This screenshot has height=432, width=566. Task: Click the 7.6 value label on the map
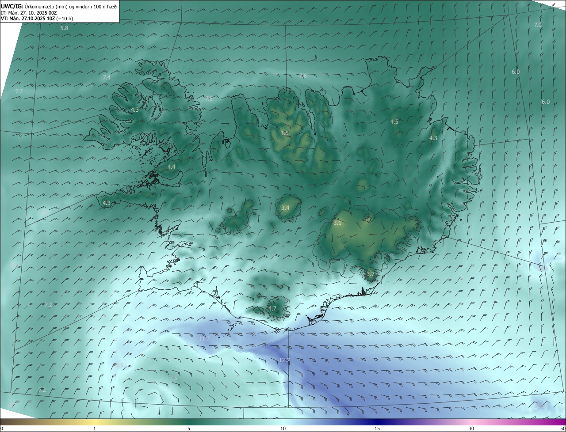coord(303,76)
